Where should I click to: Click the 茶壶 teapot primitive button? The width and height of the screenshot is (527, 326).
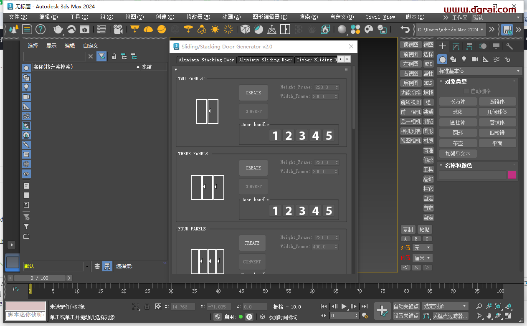[x=458, y=143]
